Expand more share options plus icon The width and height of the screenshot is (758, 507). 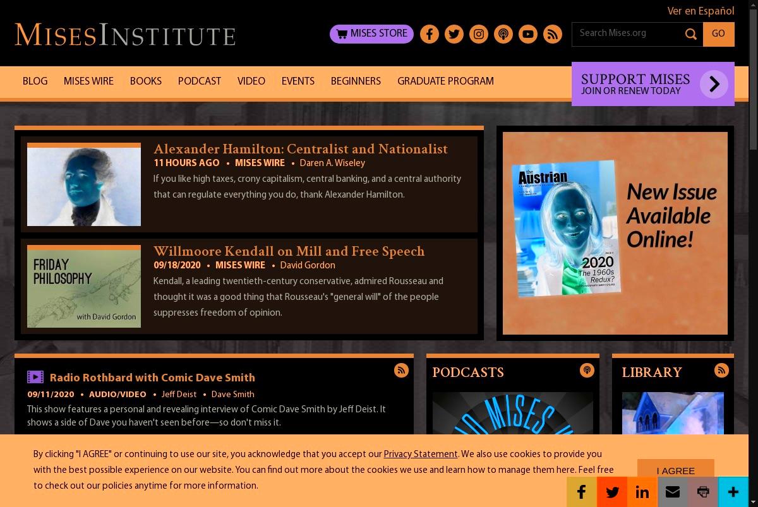click(733, 492)
